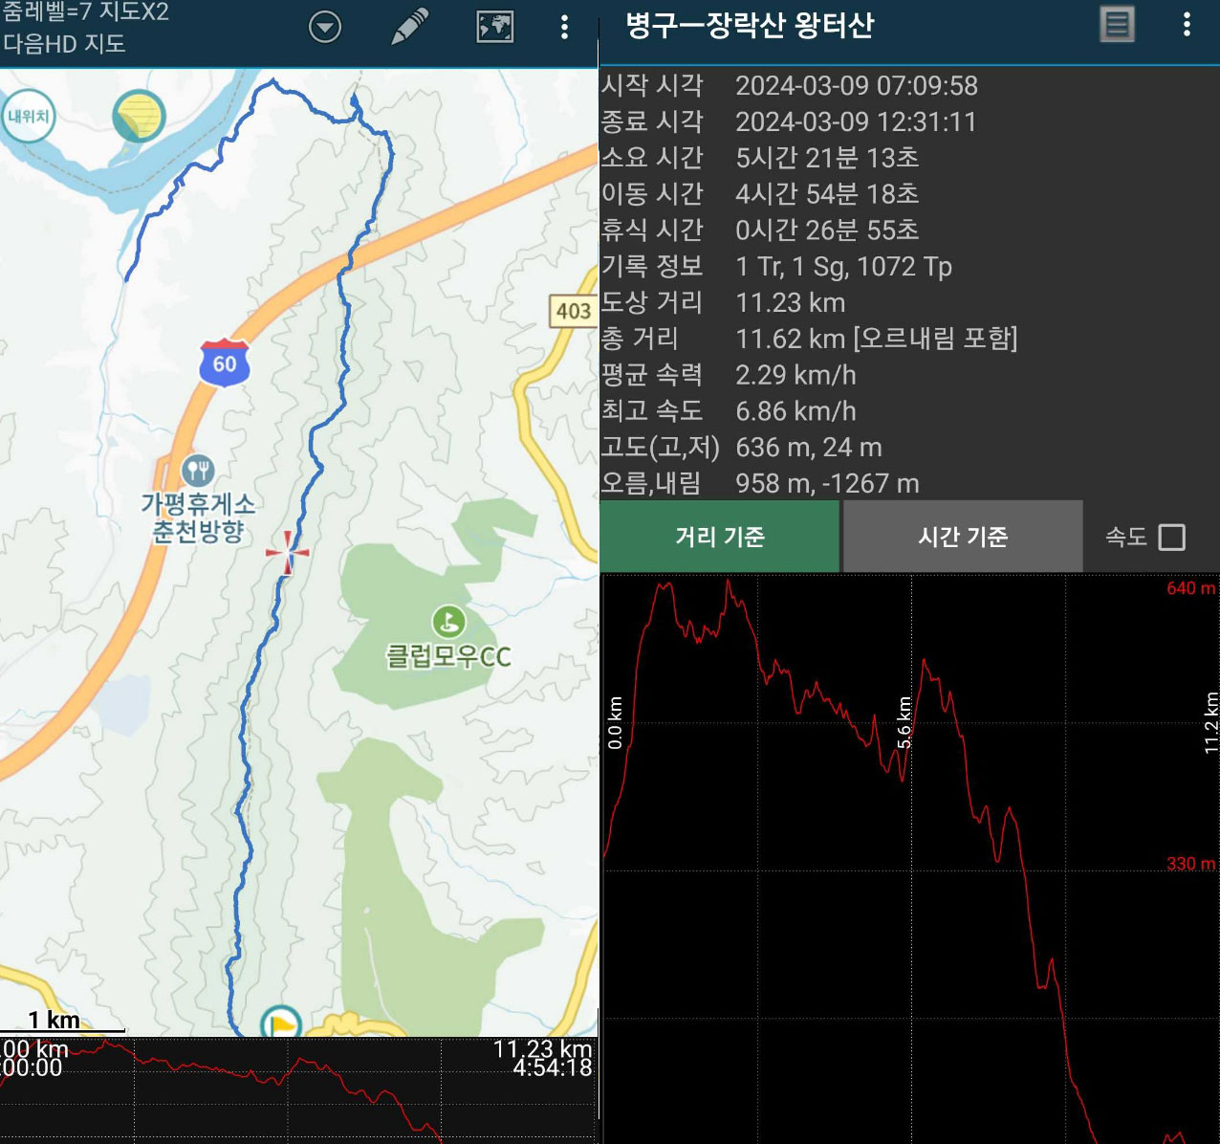Tap map distance value 11.23 km
The width and height of the screenshot is (1220, 1144).
point(791,303)
